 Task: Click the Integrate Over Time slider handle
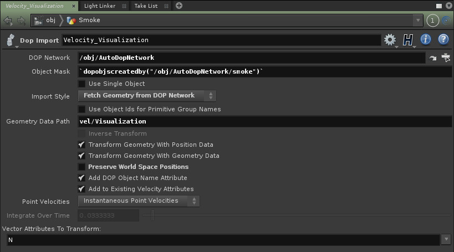pyautogui.click(x=152, y=215)
